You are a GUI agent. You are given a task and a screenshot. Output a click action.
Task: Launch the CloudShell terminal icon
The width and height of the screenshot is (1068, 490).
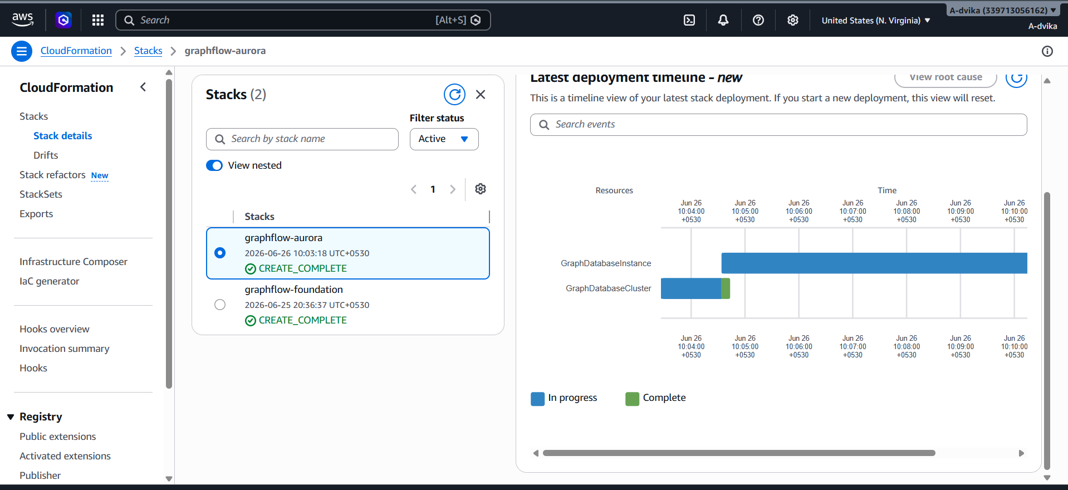(689, 20)
